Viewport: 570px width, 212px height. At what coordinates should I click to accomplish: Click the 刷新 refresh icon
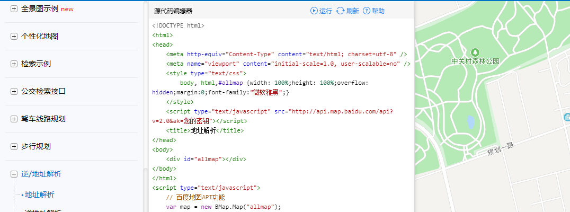(340, 11)
